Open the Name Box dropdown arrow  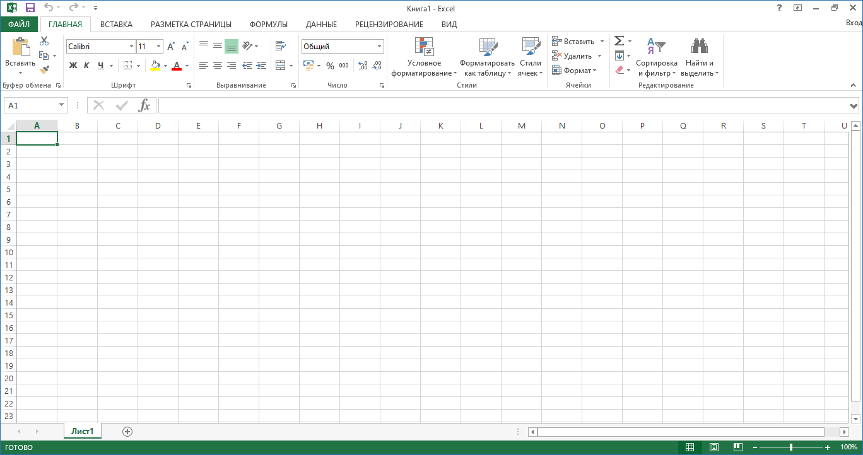62,105
